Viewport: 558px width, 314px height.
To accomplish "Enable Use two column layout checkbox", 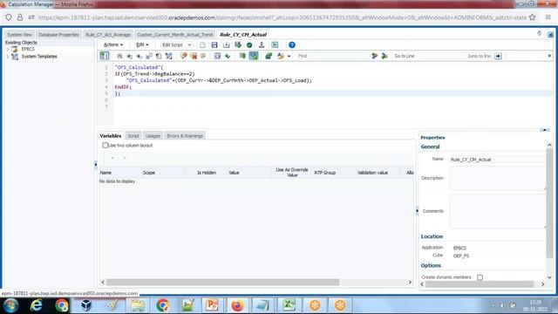I will tap(105, 146).
